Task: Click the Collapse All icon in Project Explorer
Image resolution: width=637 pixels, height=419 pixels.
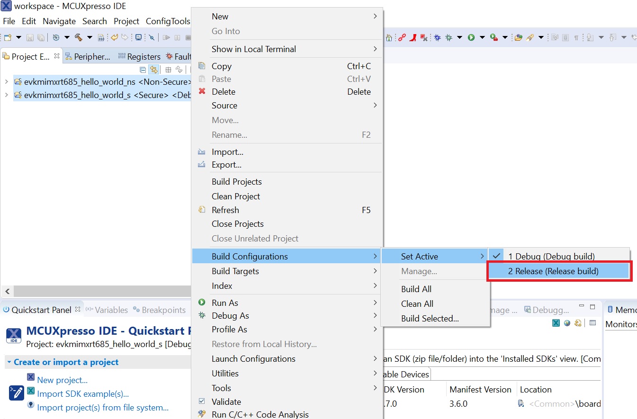Action: tap(143, 70)
